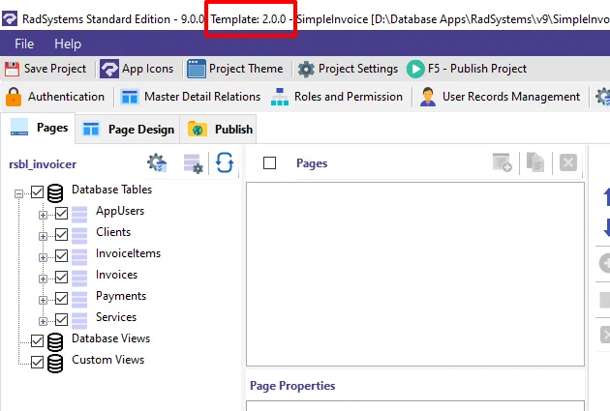Check the select-all Pages checkbox

[269, 163]
